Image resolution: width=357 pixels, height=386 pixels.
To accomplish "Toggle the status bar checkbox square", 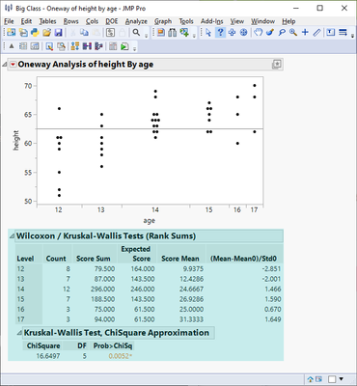I will 332,379.
